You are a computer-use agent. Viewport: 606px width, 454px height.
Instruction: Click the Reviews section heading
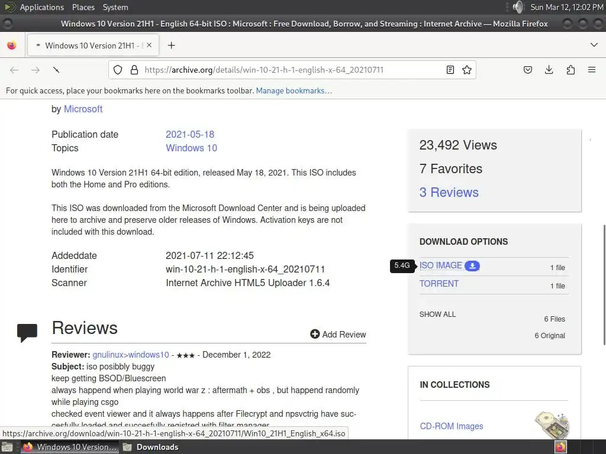85,327
